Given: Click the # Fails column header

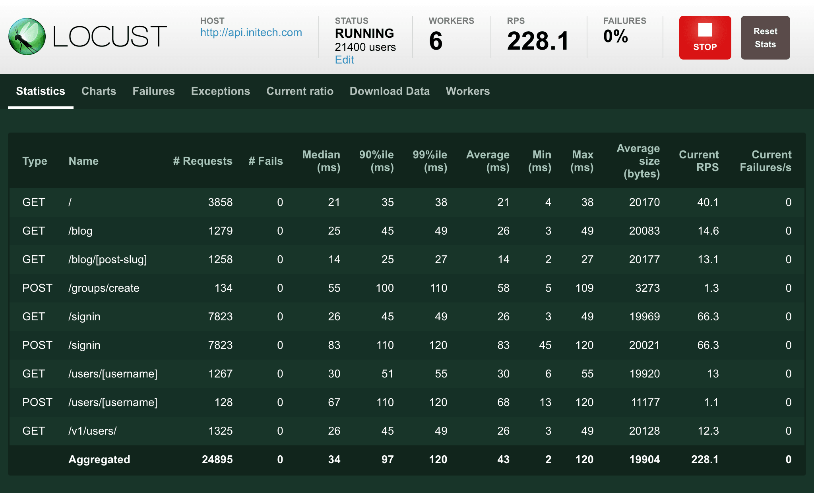Looking at the screenshot, I should click(266, 161).
